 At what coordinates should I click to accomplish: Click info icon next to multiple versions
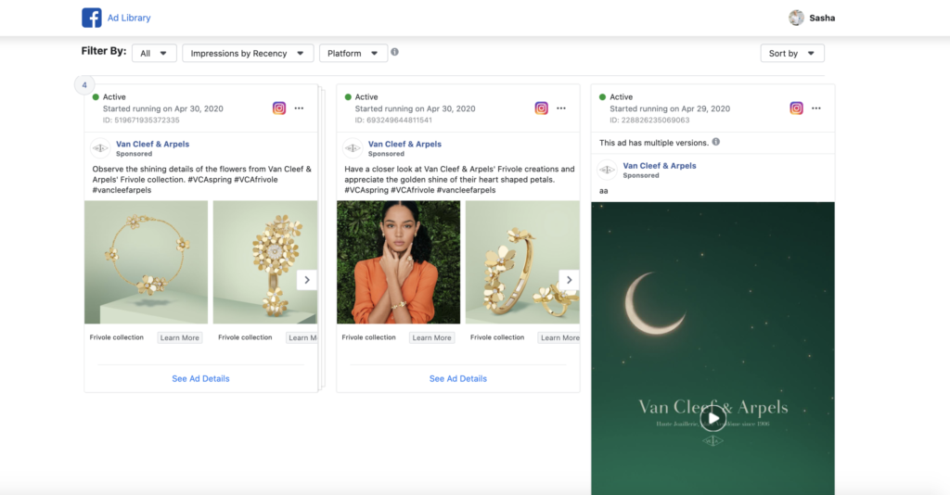tap(716, 142)
